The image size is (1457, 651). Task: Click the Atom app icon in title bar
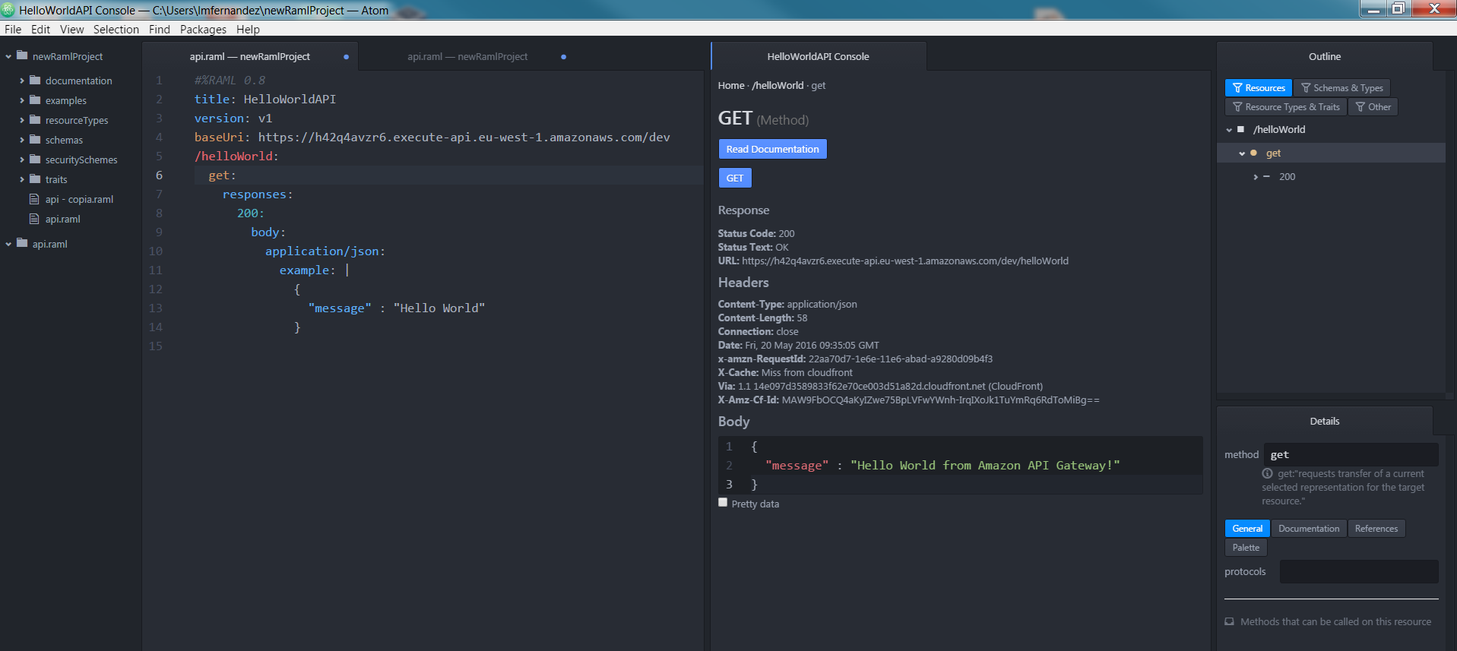[x=8, y=10]
